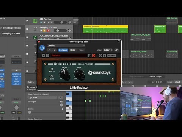Open the Snap Smart dropdown
The image size is (182, 137).
[x=177, y=82]
